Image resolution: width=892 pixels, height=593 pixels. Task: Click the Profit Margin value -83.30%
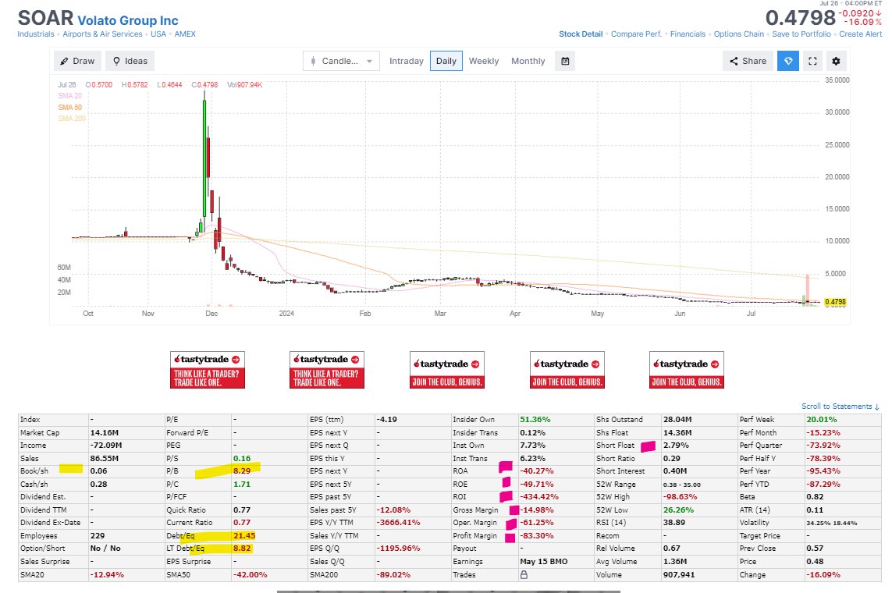pyautogui.click(x=537, y=535)
